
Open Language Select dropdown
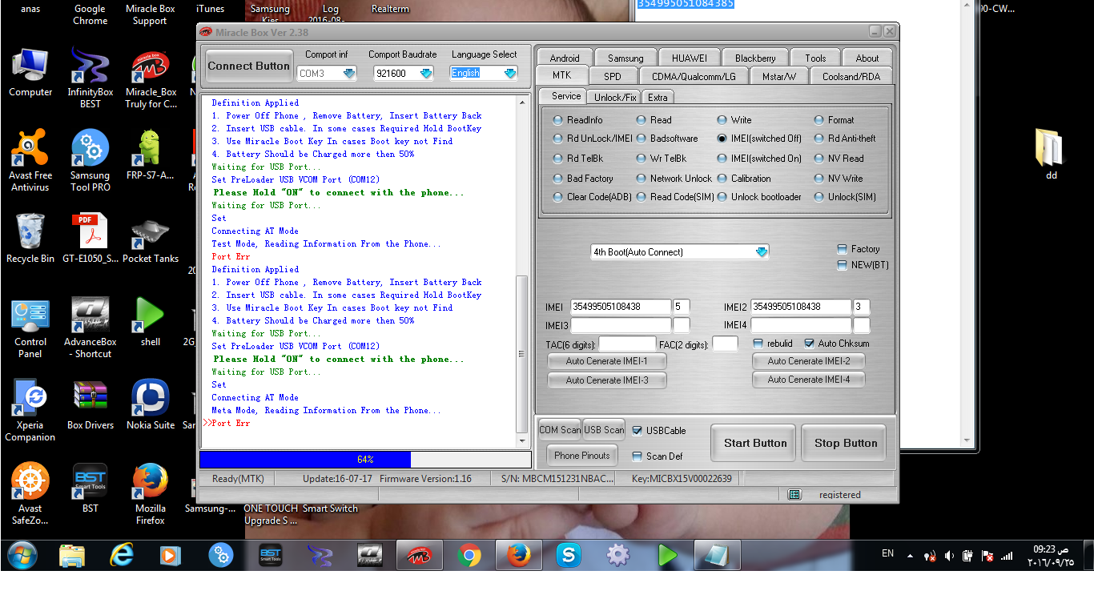tap(484, 73)
